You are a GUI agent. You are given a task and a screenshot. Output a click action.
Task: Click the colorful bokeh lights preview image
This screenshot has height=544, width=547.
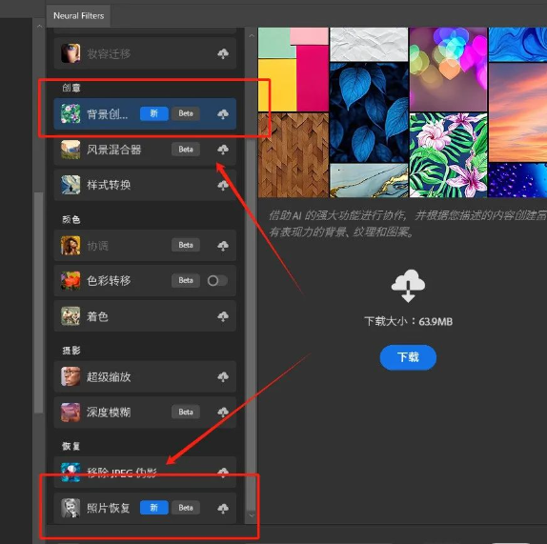[448, 70]
